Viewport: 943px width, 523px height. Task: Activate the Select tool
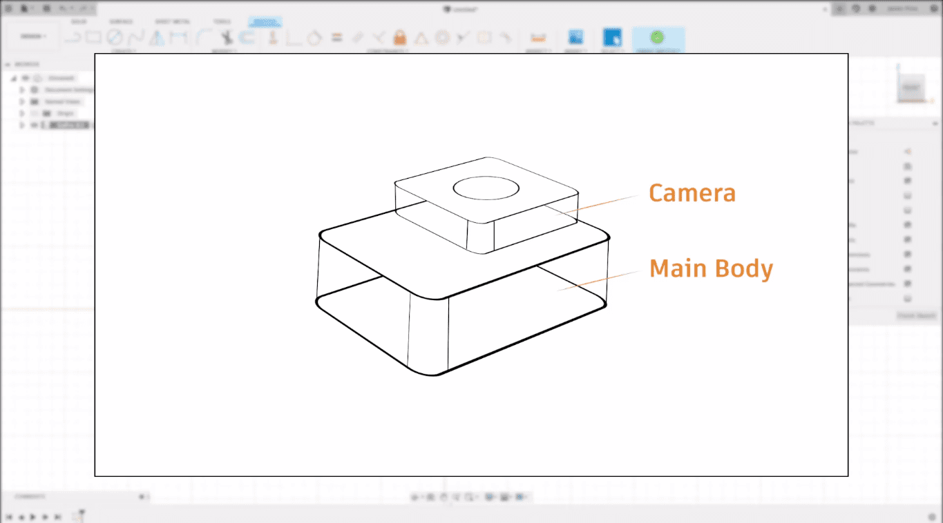click(x=612, y=37)
